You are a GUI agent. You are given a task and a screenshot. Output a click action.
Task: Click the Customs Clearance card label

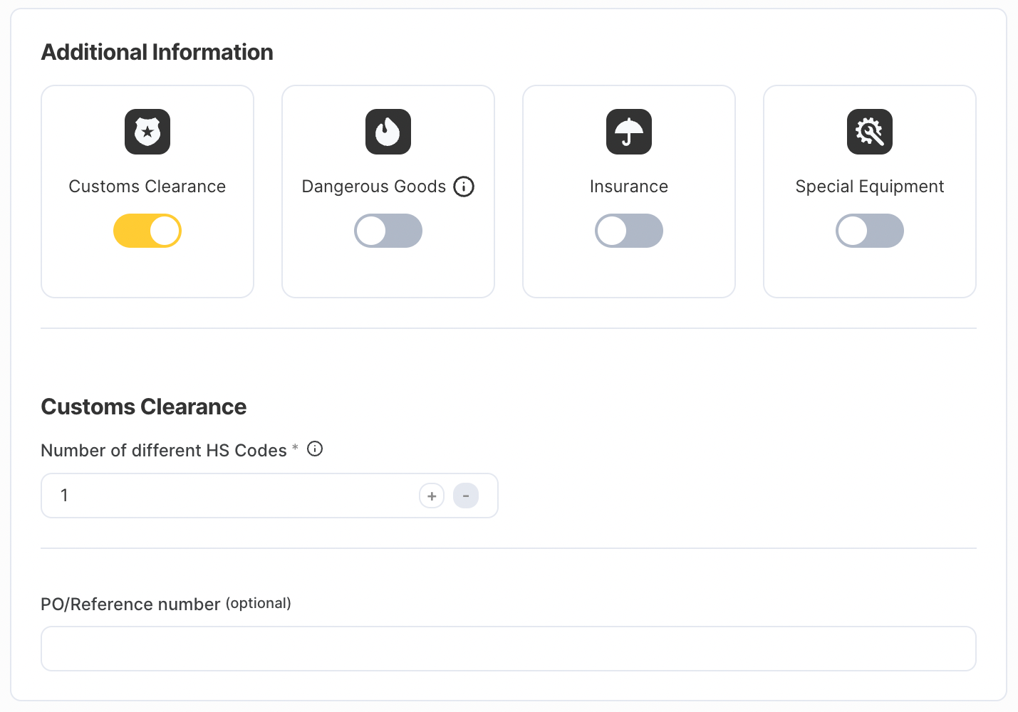[x=147, y=187]
